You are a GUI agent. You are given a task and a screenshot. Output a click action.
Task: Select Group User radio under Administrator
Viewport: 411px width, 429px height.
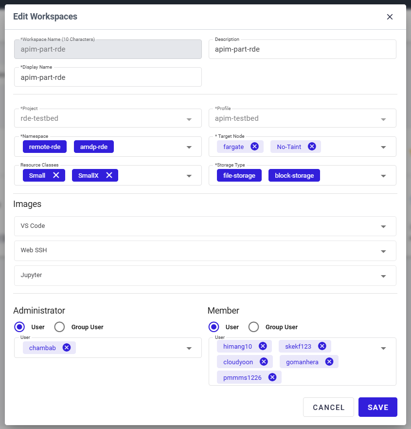[x=59, y=327]
